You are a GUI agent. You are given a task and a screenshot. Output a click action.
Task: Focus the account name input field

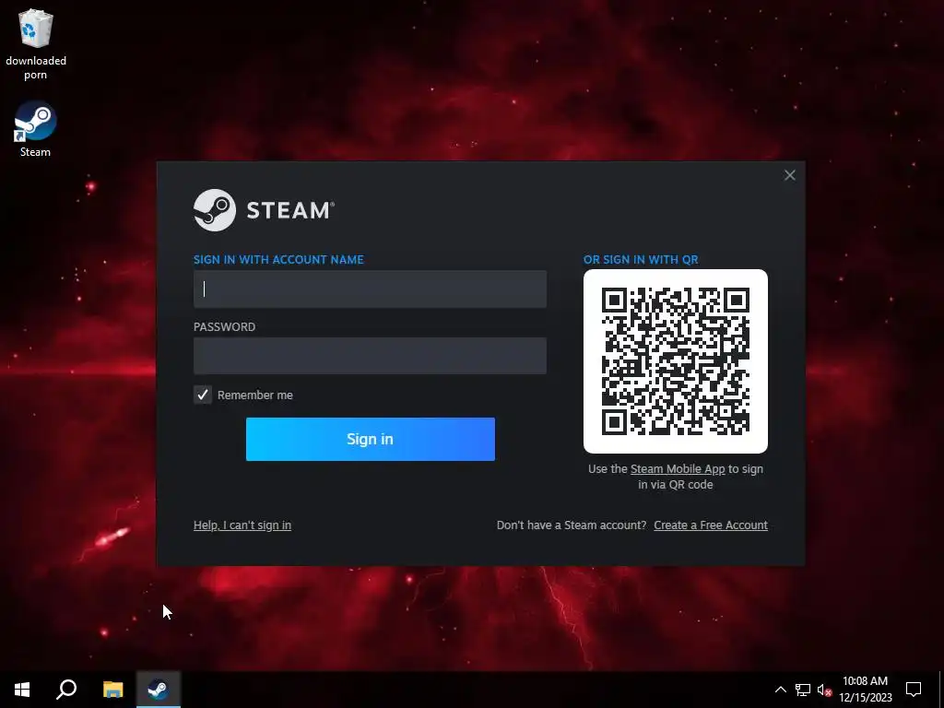[x=370, y=289]
